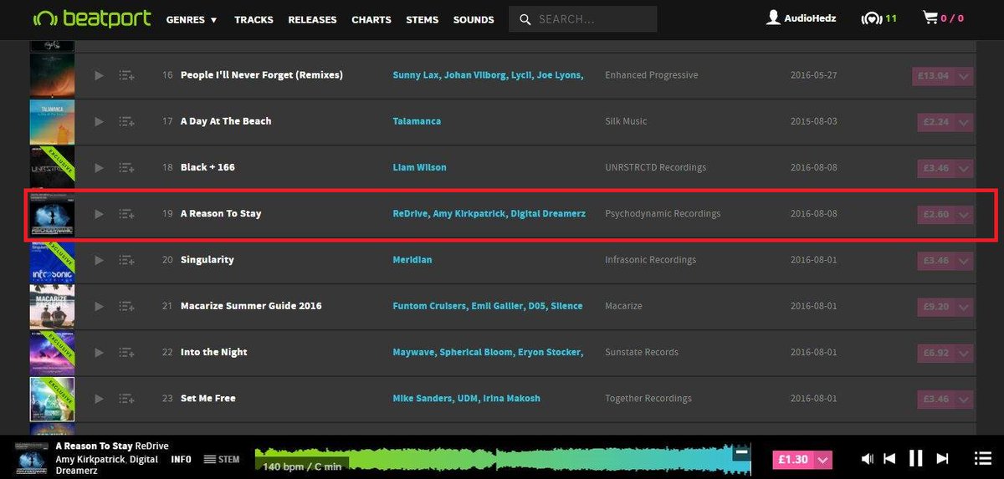
Task: Open the shopping cart
Action: point(943,18)
